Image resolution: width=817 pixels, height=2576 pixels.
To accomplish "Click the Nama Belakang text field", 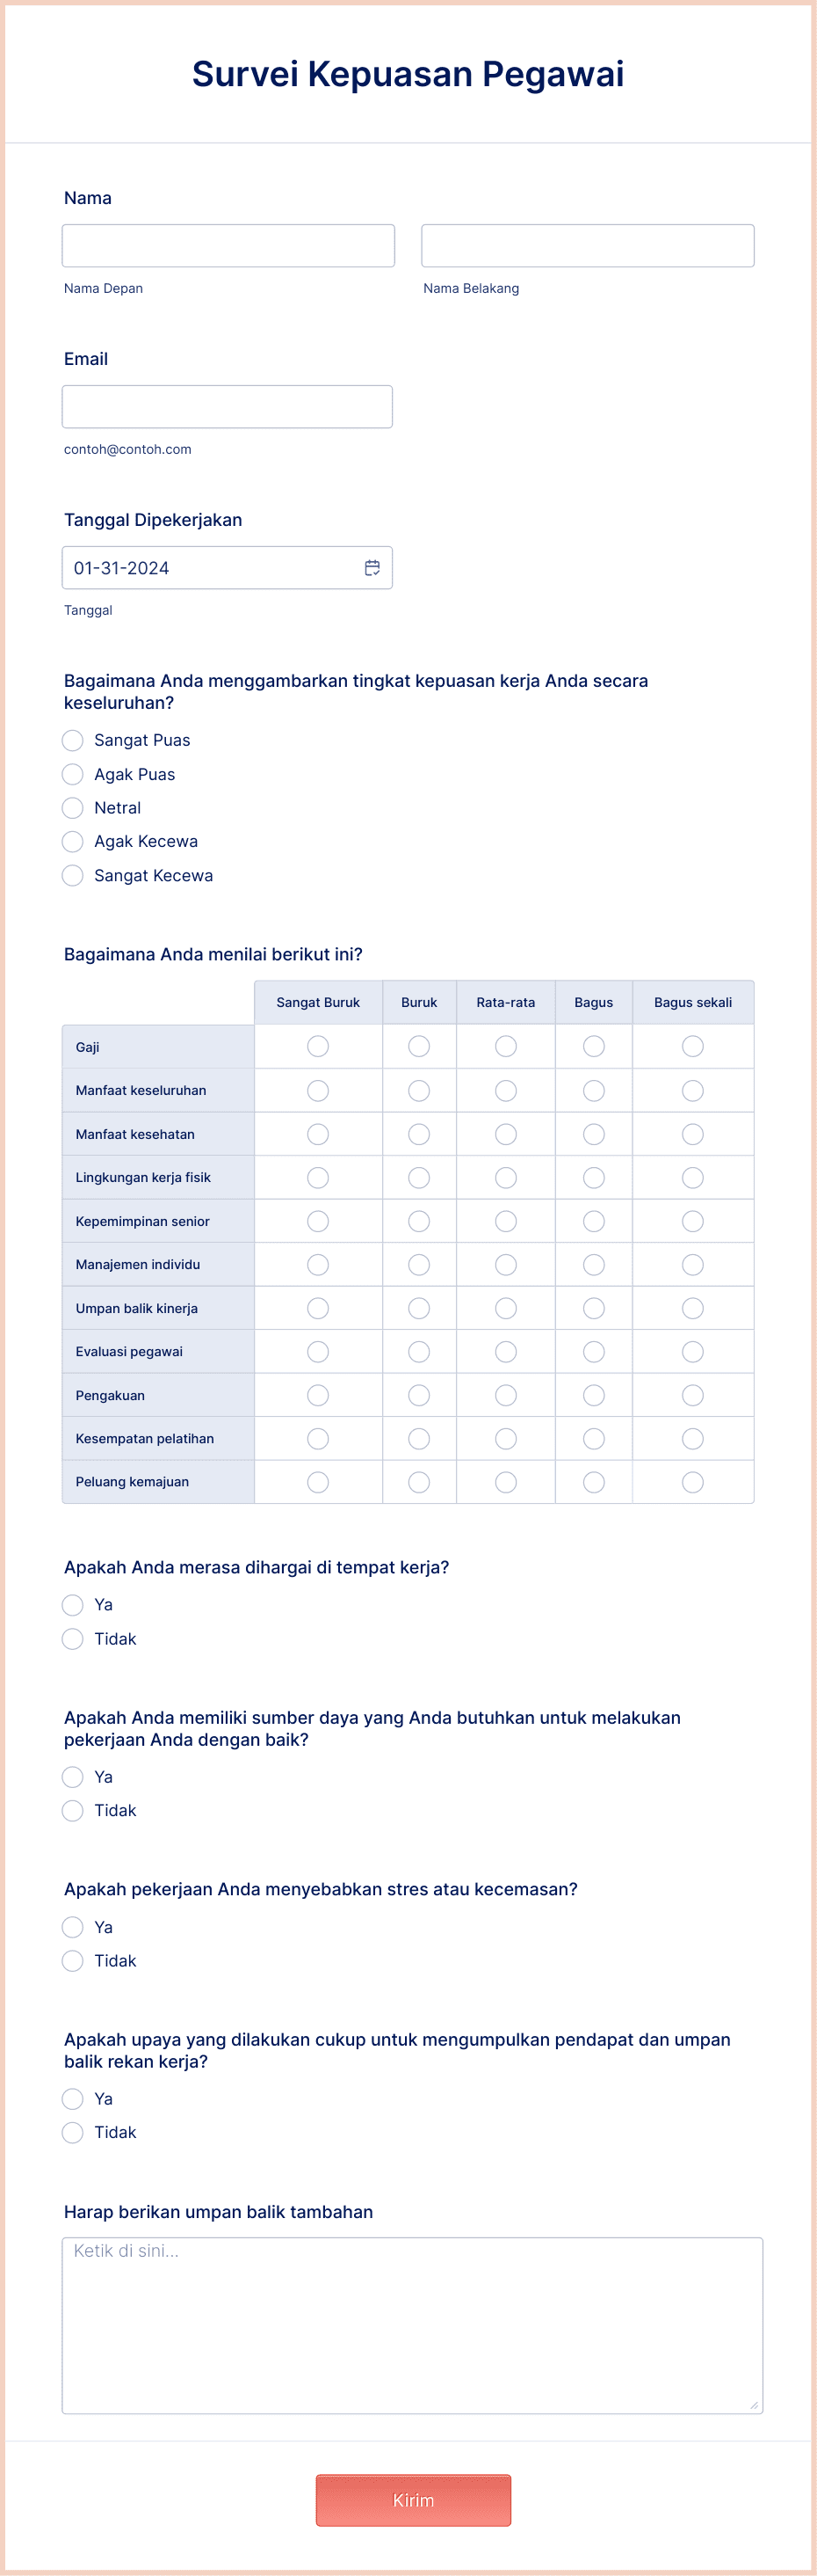I will [588, 246].
